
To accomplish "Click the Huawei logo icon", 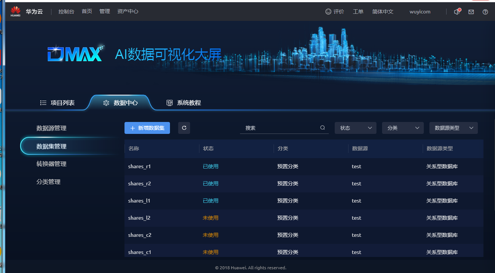I will click(15, 11).
